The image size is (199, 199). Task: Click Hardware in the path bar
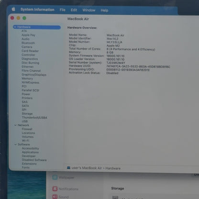(x=113, y=168)
